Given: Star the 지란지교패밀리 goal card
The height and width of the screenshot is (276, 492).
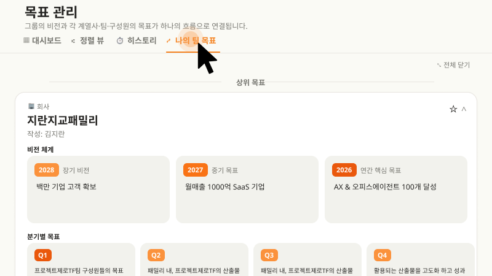Looking at the screenshot, I should coord(453,109).
